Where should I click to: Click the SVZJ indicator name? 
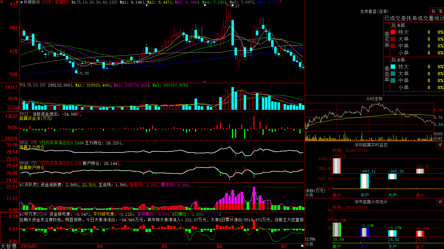tap(24, 114)
